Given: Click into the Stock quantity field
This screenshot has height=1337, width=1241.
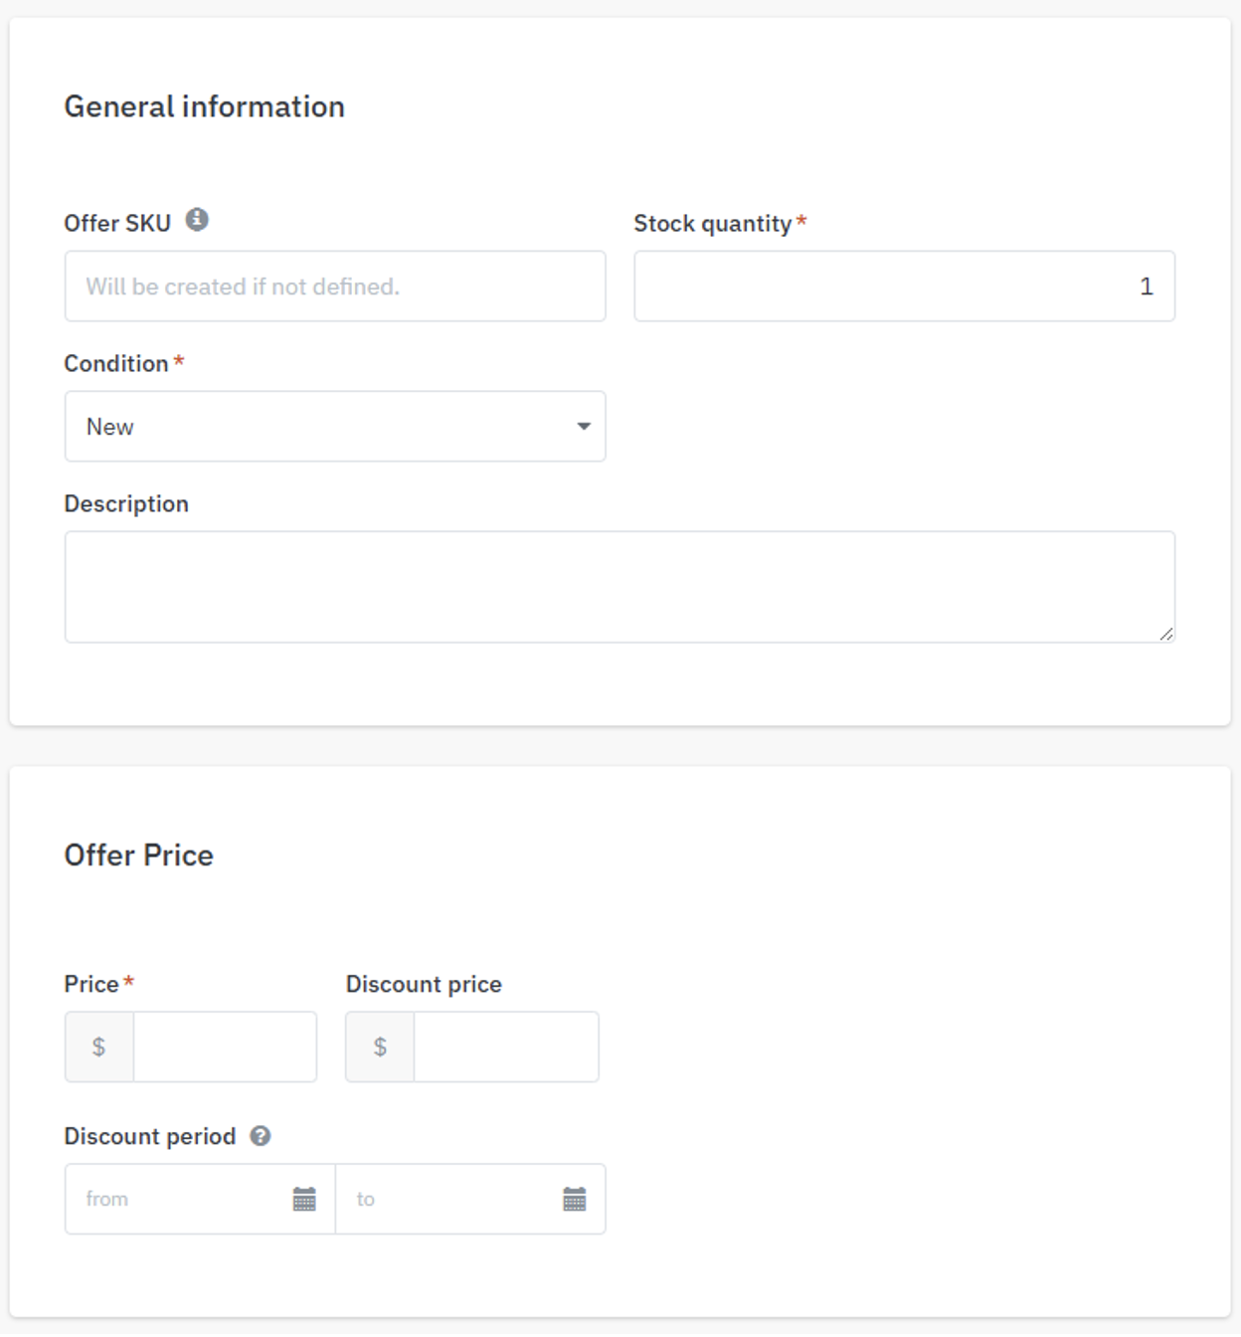Looking at the screenshot, I should coord(905,286).
